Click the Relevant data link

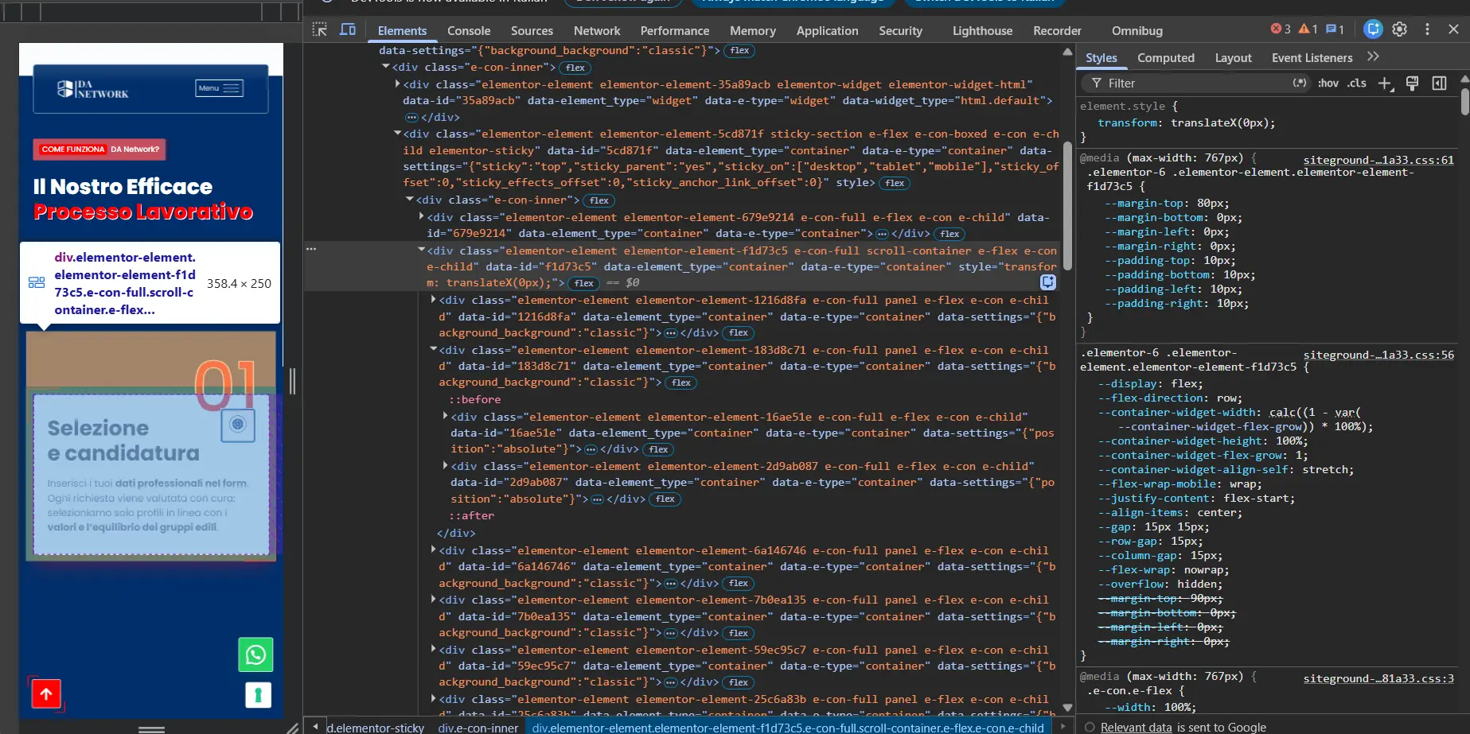(1136, 727)
